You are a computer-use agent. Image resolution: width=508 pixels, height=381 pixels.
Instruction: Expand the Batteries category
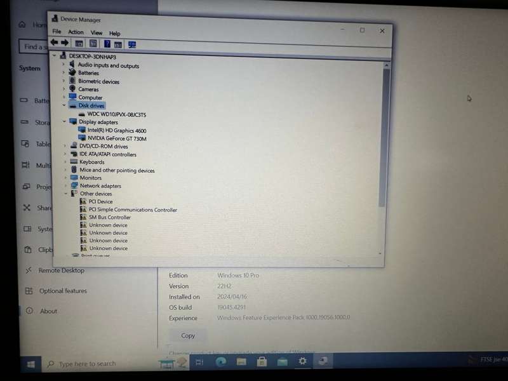pyautogui.click(x=63, y=72)
